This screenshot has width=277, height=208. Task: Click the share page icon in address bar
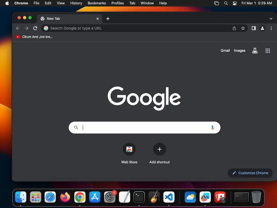click(234, 28)
